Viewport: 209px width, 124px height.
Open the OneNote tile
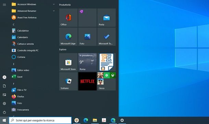tap(87, 17)
